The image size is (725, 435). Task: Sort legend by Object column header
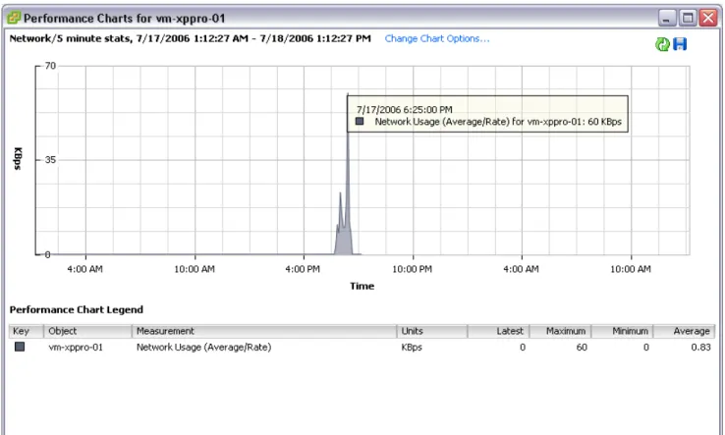87,331
